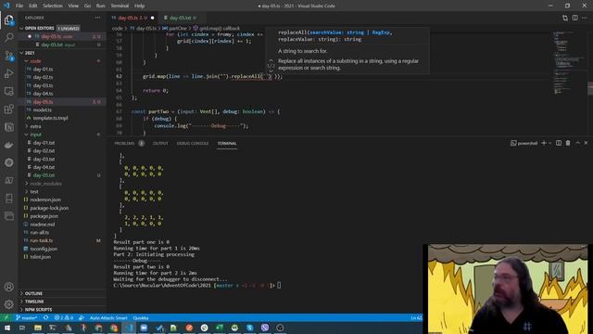The image size is (593, 334).
Task: Switch to the Output panel tab
Action: pyautogui.click(x=160, y=143)
